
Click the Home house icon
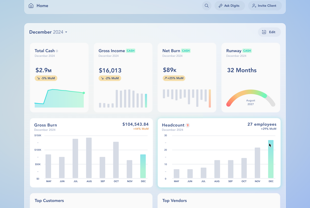[x=31, y=6]
